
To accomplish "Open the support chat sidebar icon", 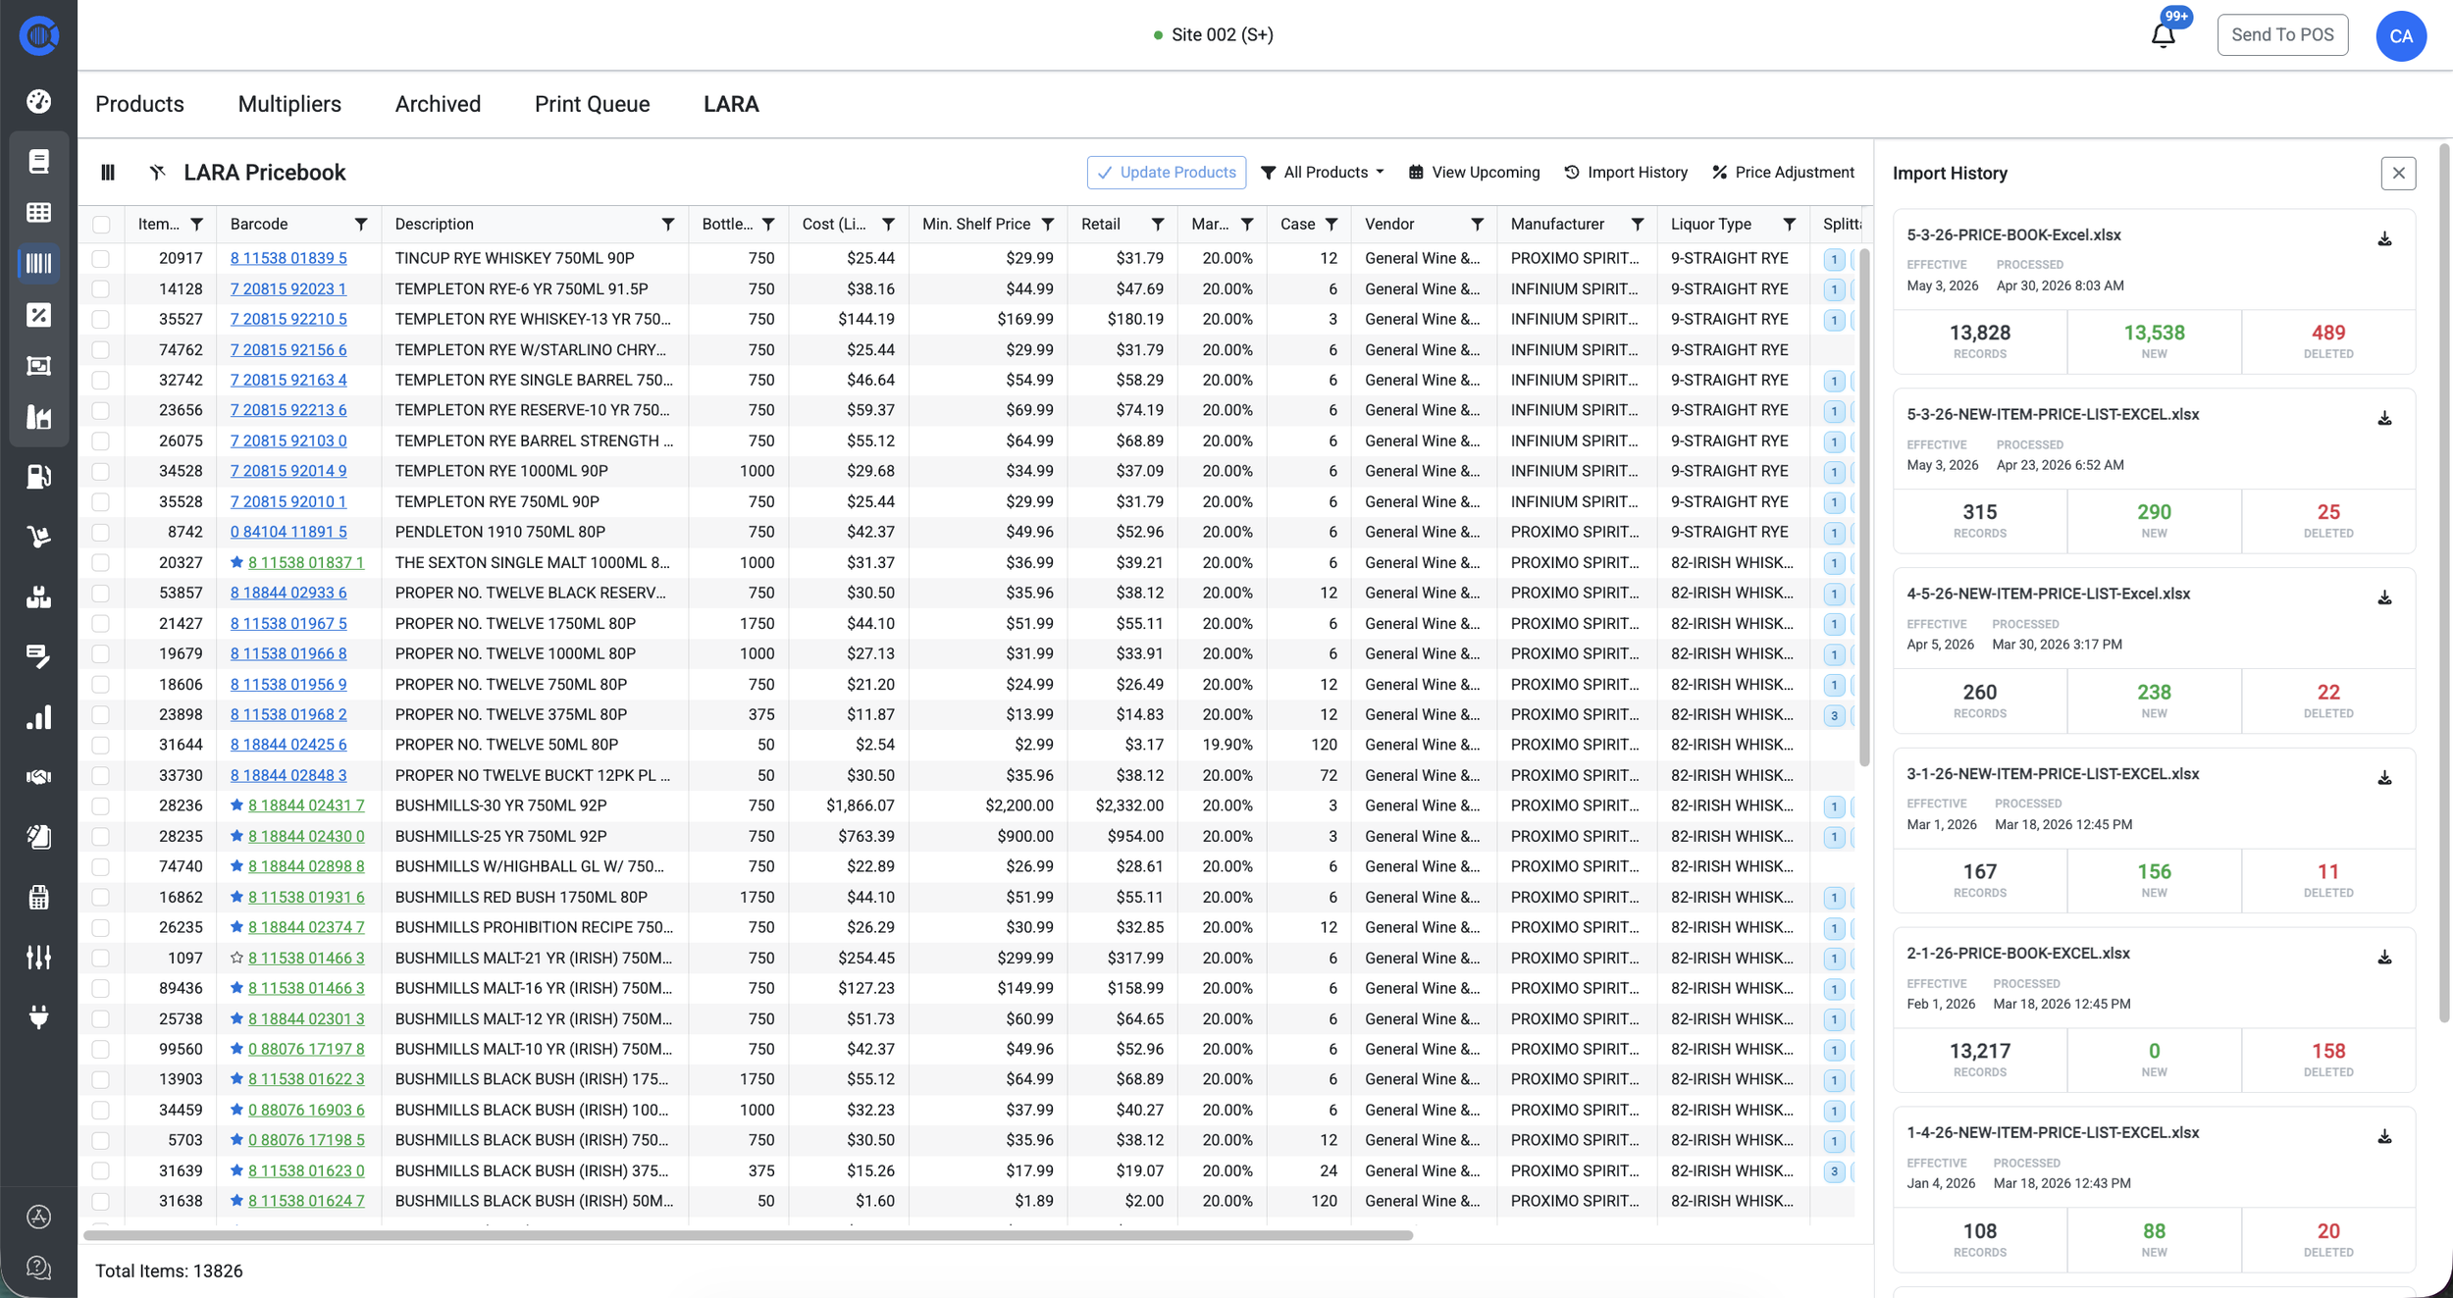I will coord(38,1268).
